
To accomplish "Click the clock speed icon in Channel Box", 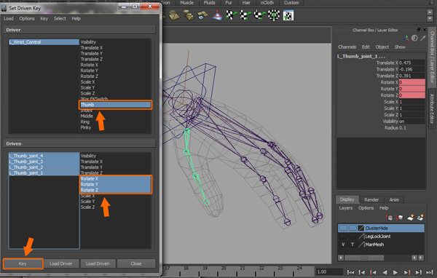I will (x=414, y=38).
